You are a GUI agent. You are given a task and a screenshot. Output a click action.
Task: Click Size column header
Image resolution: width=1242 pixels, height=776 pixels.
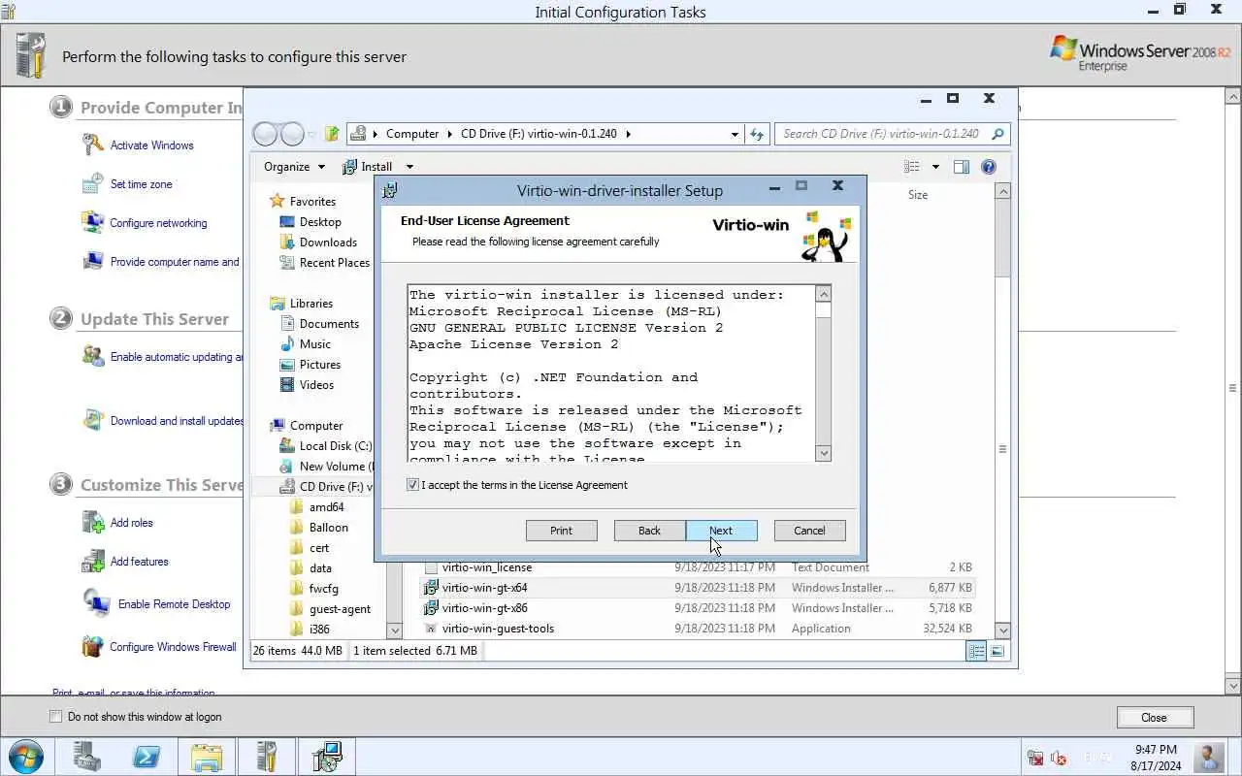918,195
